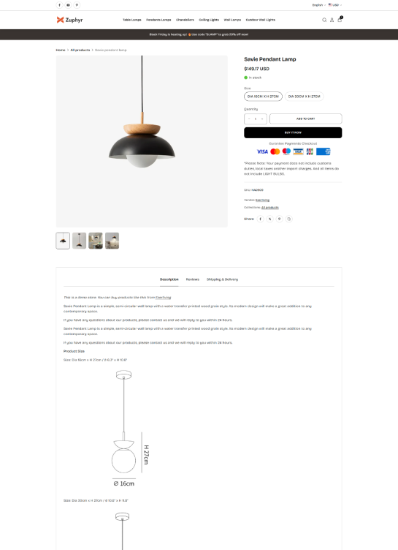Select the DIA 30CM X H 27CM size option
The width and height of the screenshot is (398, 550).
point(304,97)
